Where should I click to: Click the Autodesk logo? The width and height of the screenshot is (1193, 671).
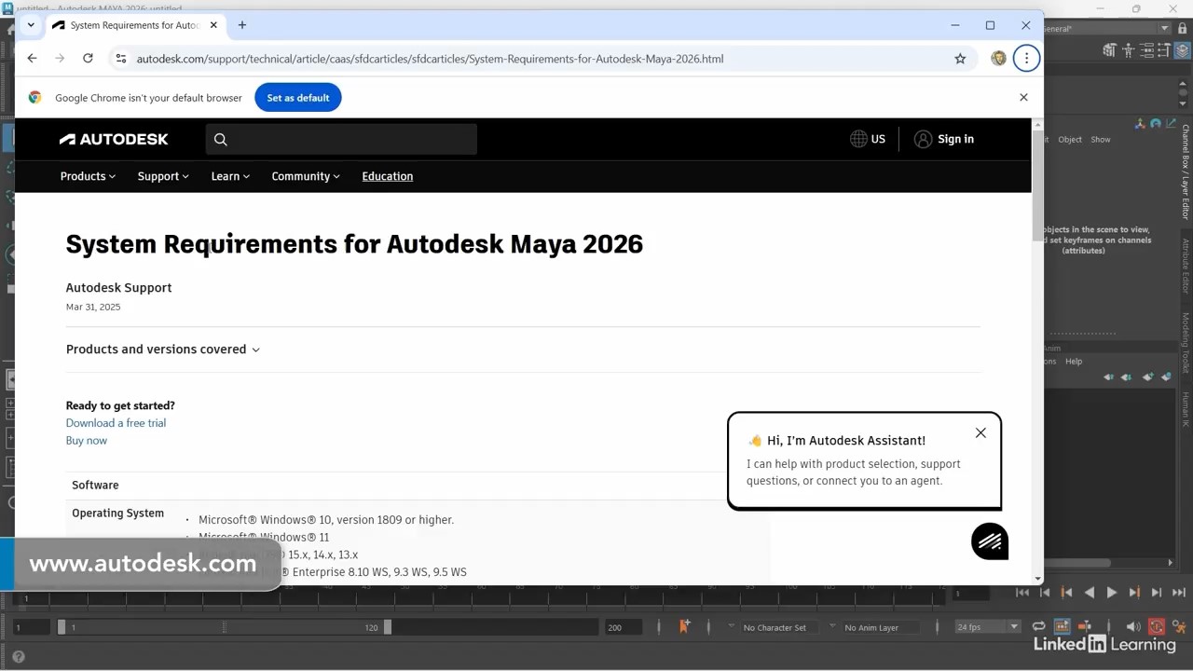click(114, 139)
